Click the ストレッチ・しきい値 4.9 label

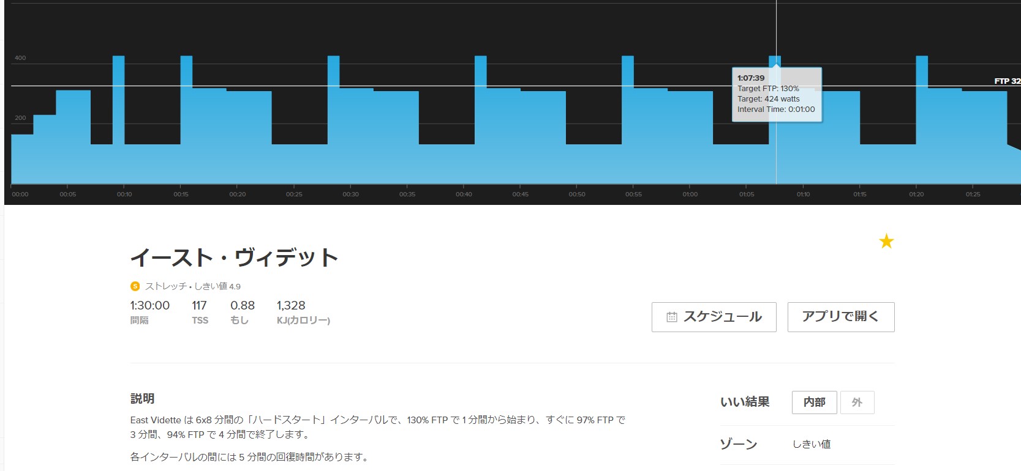point(193,286)
